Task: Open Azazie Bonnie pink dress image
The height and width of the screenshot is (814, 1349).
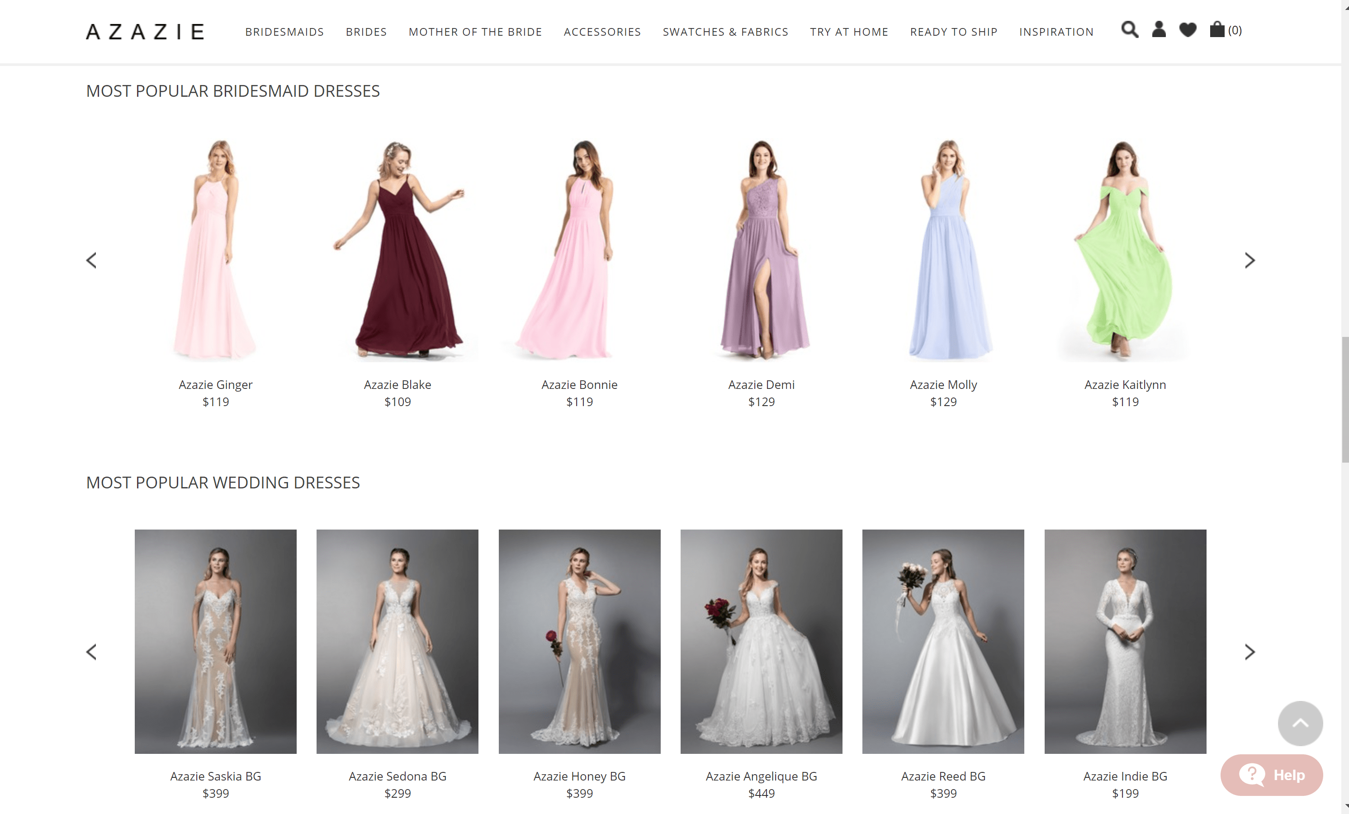Action: (x=579, y=250)
